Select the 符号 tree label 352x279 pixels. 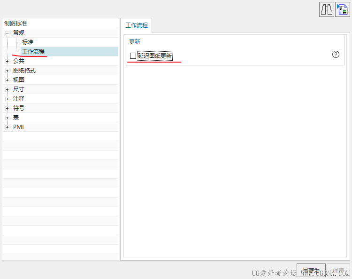coord(19,108)
